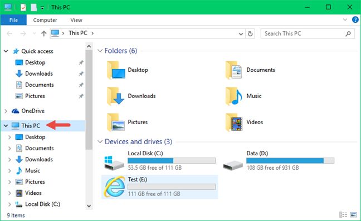This screenshot has width=361, height=221.
Task: Select Data (D:) drive icon
Action: (233, 165)
